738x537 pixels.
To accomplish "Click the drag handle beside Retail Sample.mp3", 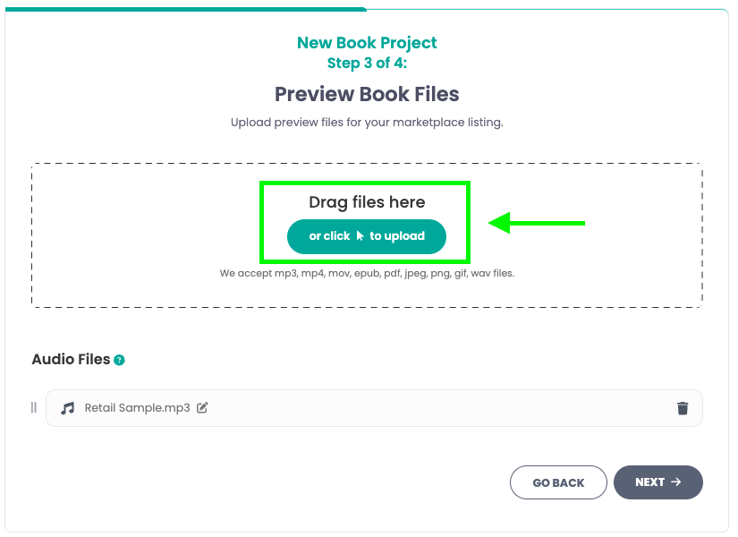I will (x=34, y=407).
